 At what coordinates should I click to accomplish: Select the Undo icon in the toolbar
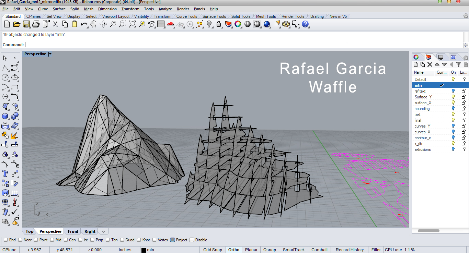[84, 24]
